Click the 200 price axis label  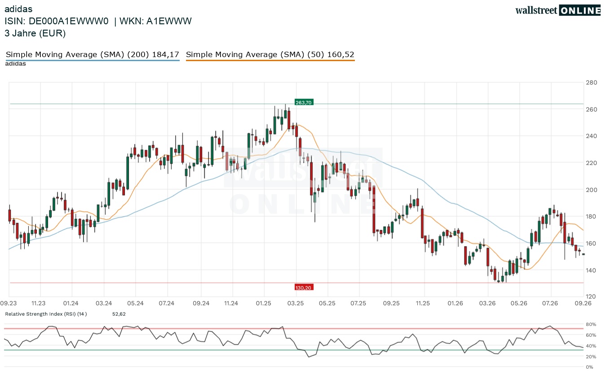591,190
